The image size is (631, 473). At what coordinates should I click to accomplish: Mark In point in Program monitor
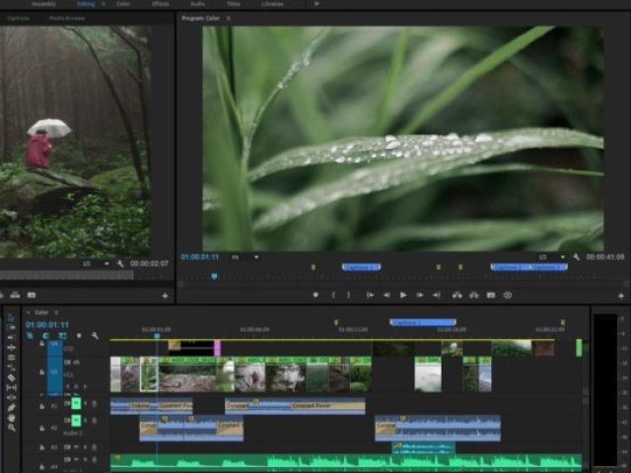click(x=333, y=296)
